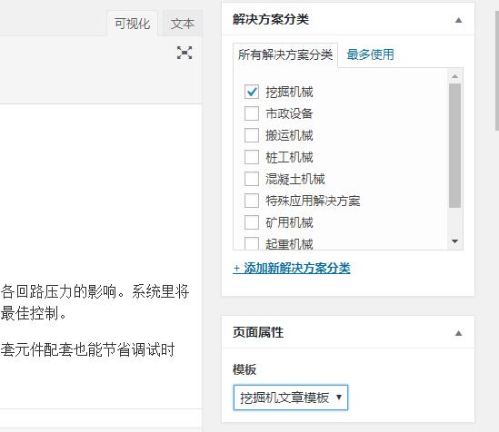Switch to the 可视化 editor tab
499x432 pixels.
pyautogui.click(x=132, y=24)
